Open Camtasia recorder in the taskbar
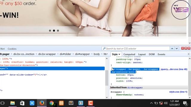 (x=90, y=103)
